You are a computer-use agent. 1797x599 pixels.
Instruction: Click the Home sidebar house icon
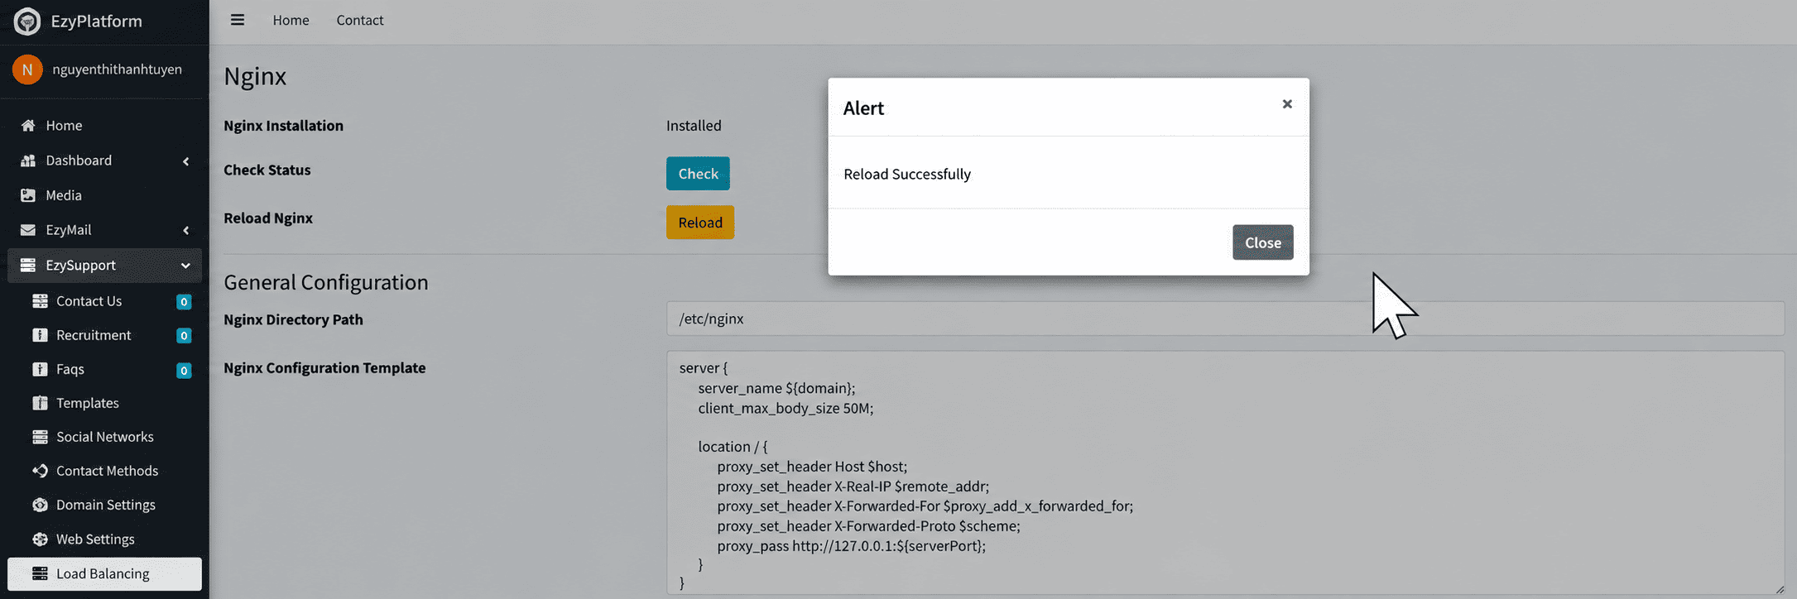[28, 125]
